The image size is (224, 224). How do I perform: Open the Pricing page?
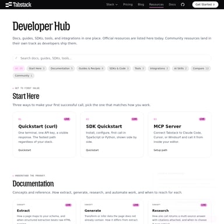[x=128, y=5]
